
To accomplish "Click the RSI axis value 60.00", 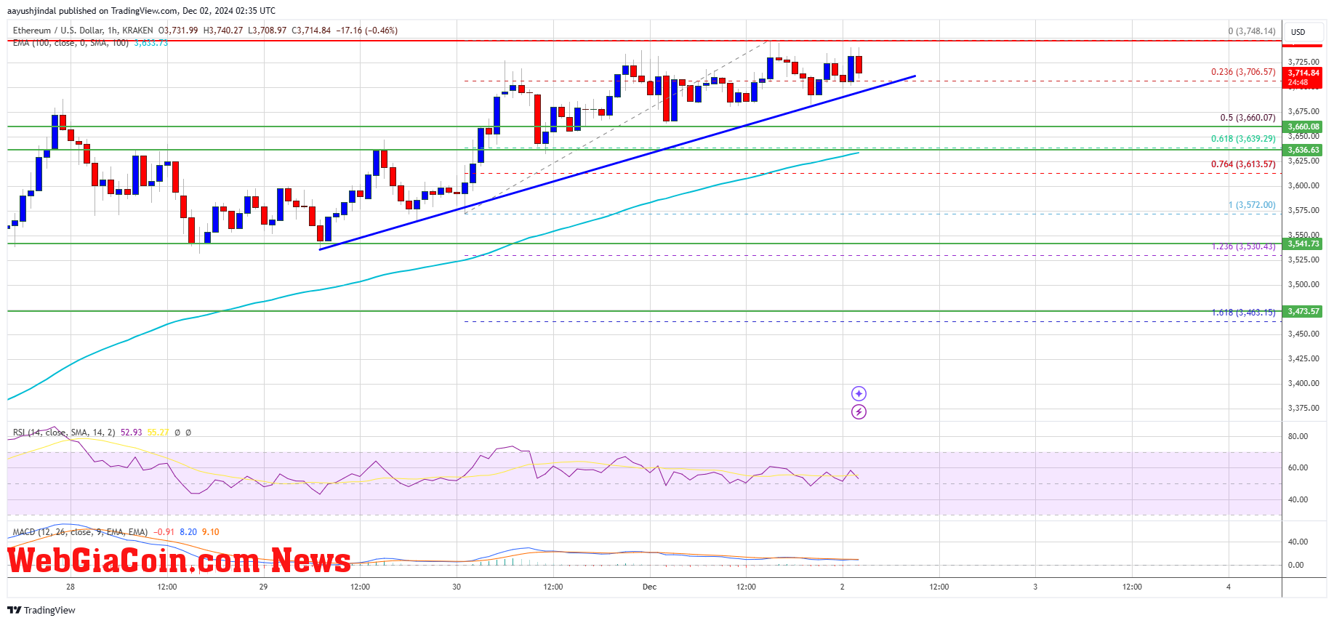I will pos(1298,467).
